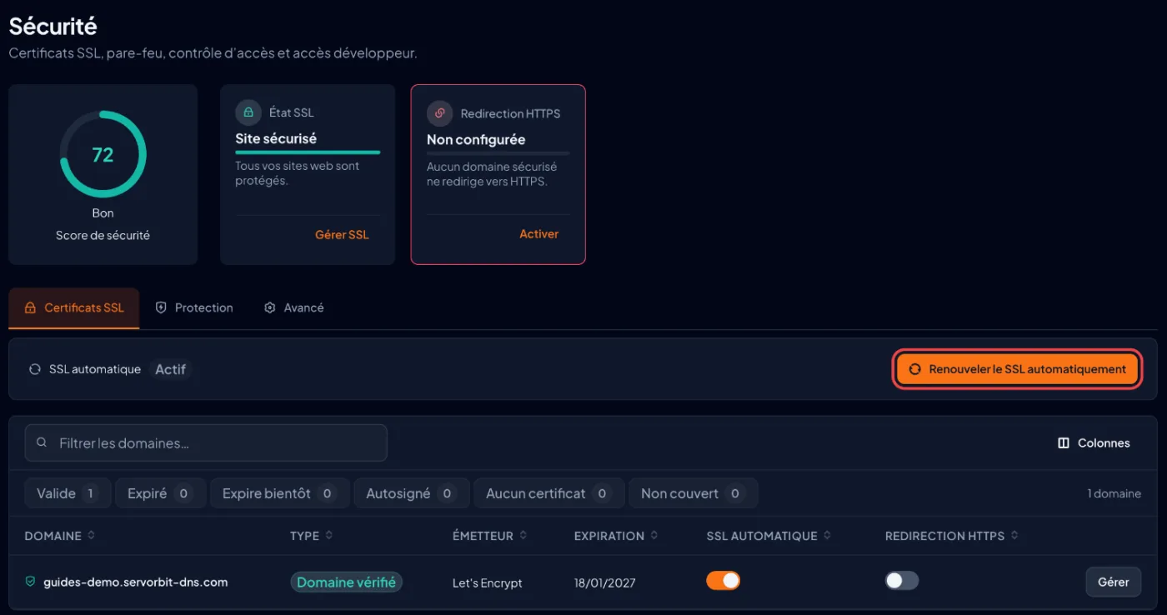Open the Avancé tab
This screenshot has height=615, width=1167.
coord(293,307)
